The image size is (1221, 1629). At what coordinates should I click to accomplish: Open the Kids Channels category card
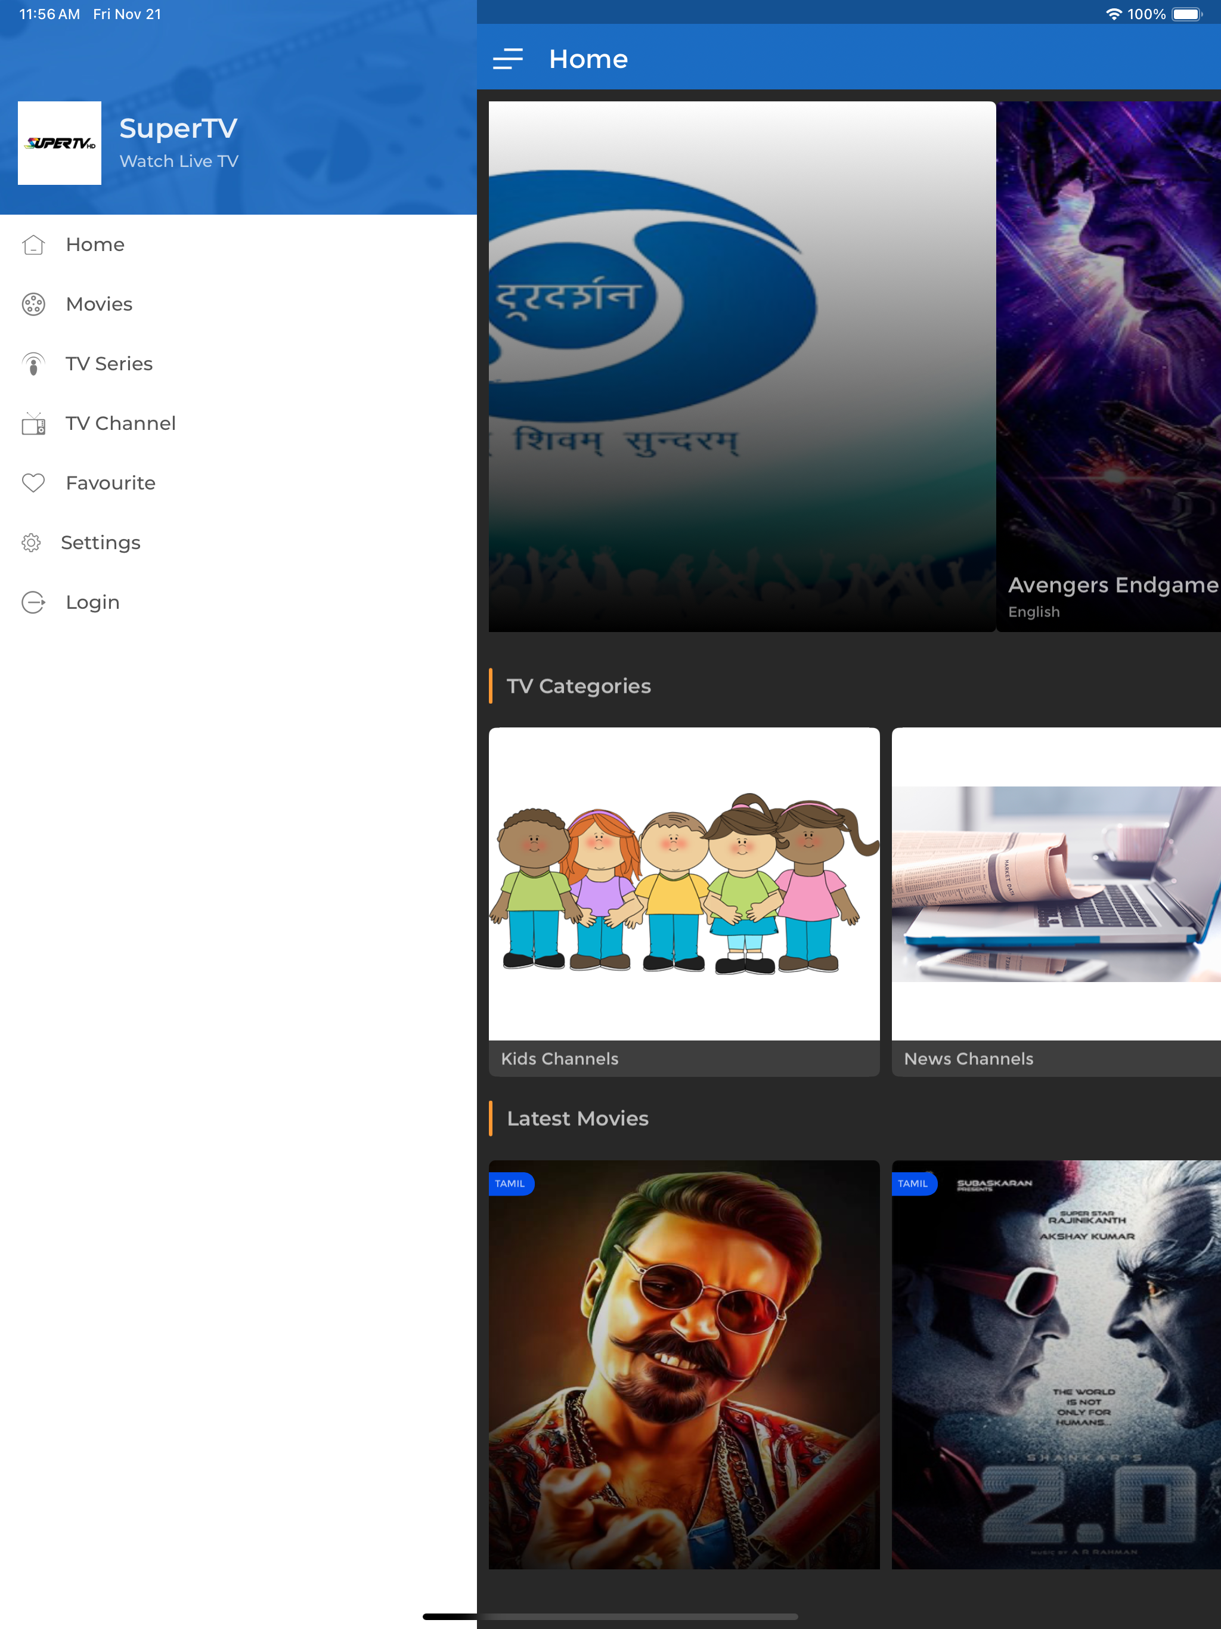pyautogui.click(x=684, y=902)
